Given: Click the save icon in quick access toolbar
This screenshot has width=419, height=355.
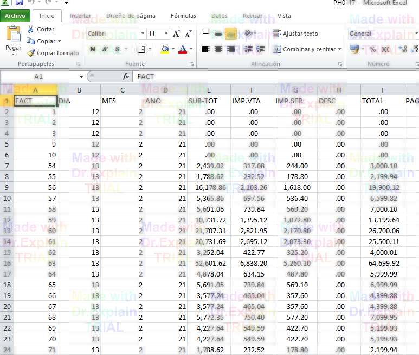Looking at the screenshot, I should tap(20, 3).
